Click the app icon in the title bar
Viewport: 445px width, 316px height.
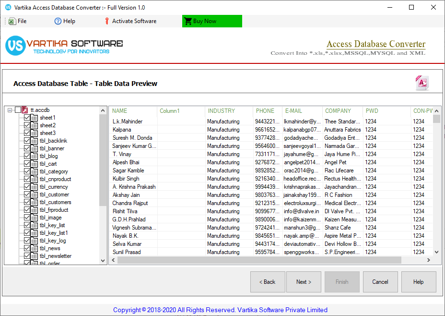[x=8, y=7]
